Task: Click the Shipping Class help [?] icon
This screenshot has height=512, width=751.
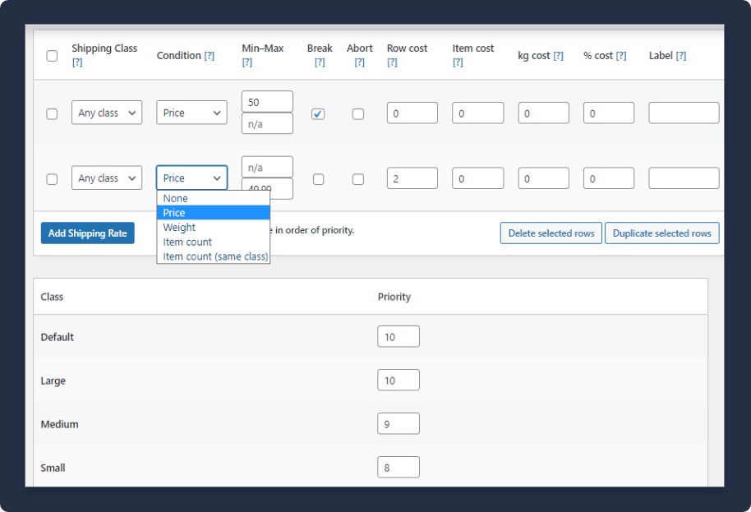Action: 77,62
